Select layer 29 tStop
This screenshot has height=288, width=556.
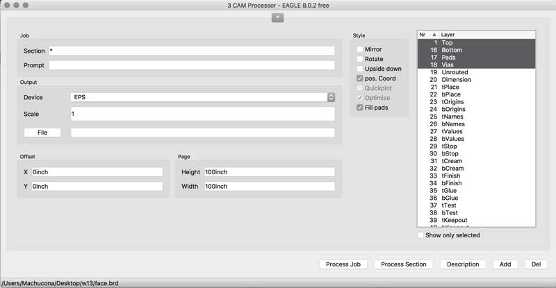pos(477,146)
